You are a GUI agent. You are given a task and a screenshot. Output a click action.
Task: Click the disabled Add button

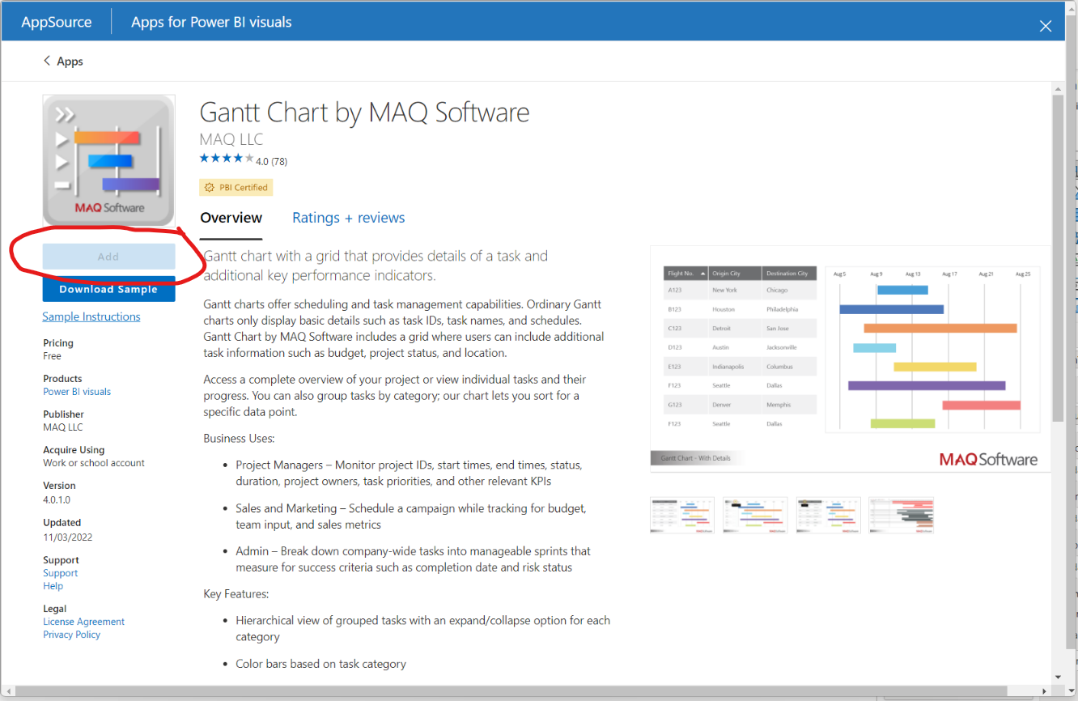pos(108,257)
